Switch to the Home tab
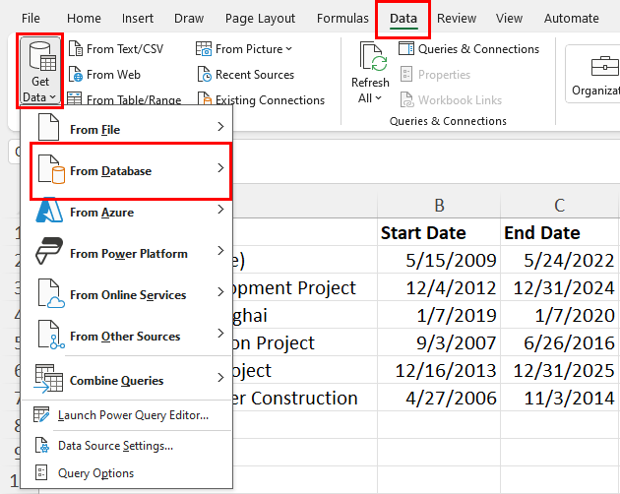The image size is (620, 494). tap(84, 18)
